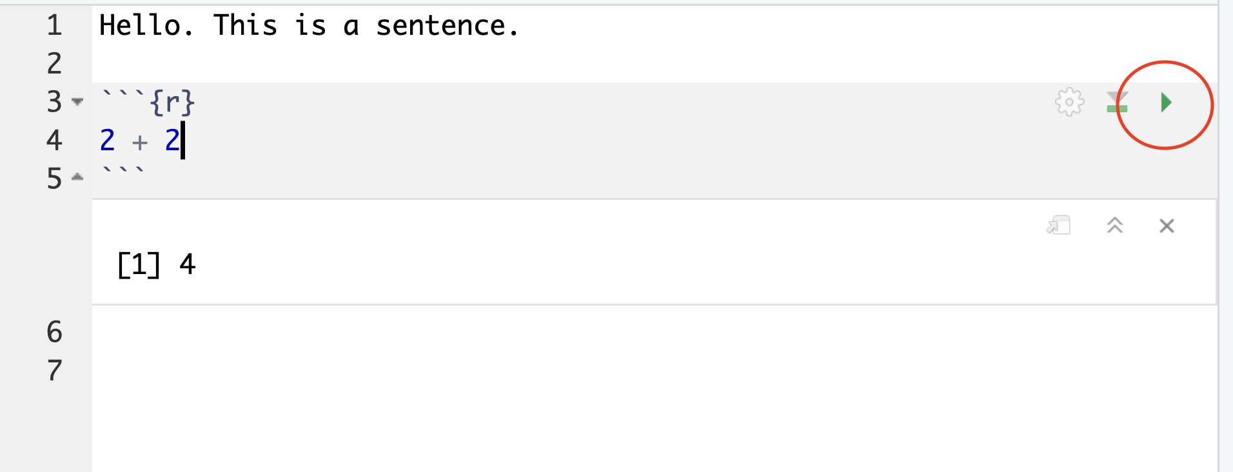Screen dimensions: 1233x472
Task: Click the first 2 in the code
Action: 107,140
